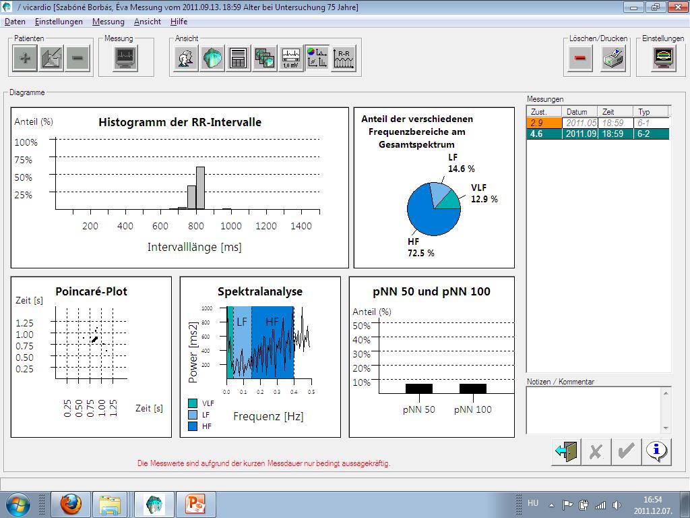Click the volume speaker tray icon
This screenshot has width=690, height=518.
pos(617,505)
